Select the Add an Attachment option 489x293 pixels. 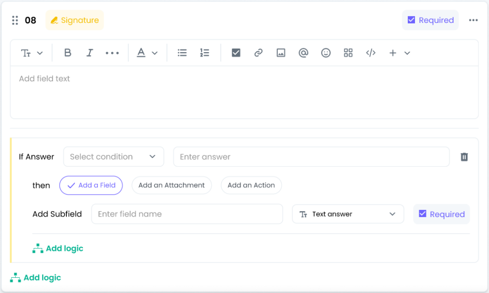coord(171,185)
